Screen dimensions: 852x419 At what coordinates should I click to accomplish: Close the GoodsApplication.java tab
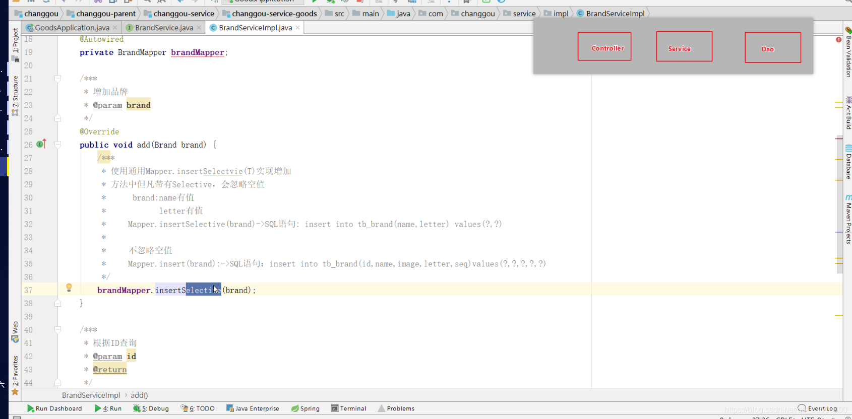coord(115,28)
